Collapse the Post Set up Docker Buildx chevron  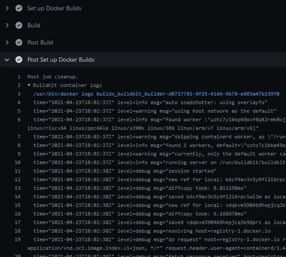tap(7, 60)
